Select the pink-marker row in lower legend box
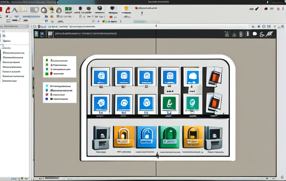This screenshot has width=286, height=181. pos(55,95)
